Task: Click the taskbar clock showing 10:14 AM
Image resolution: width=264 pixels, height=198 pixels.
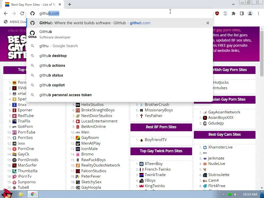Action: [x=250, y=194]
